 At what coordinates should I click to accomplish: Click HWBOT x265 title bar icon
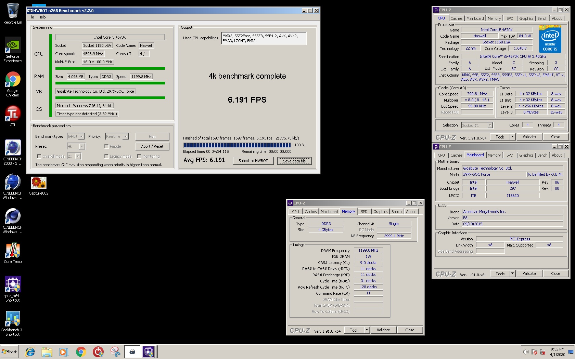30,11
